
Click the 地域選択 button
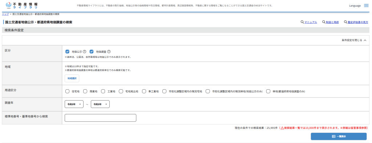click(x=72, y=78)
